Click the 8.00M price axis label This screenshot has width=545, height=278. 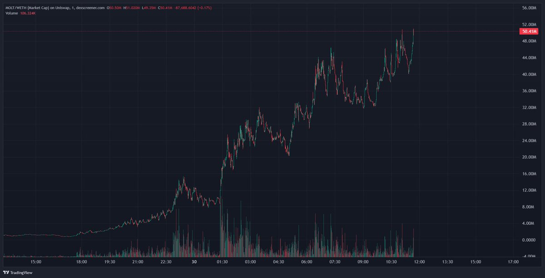529,207
